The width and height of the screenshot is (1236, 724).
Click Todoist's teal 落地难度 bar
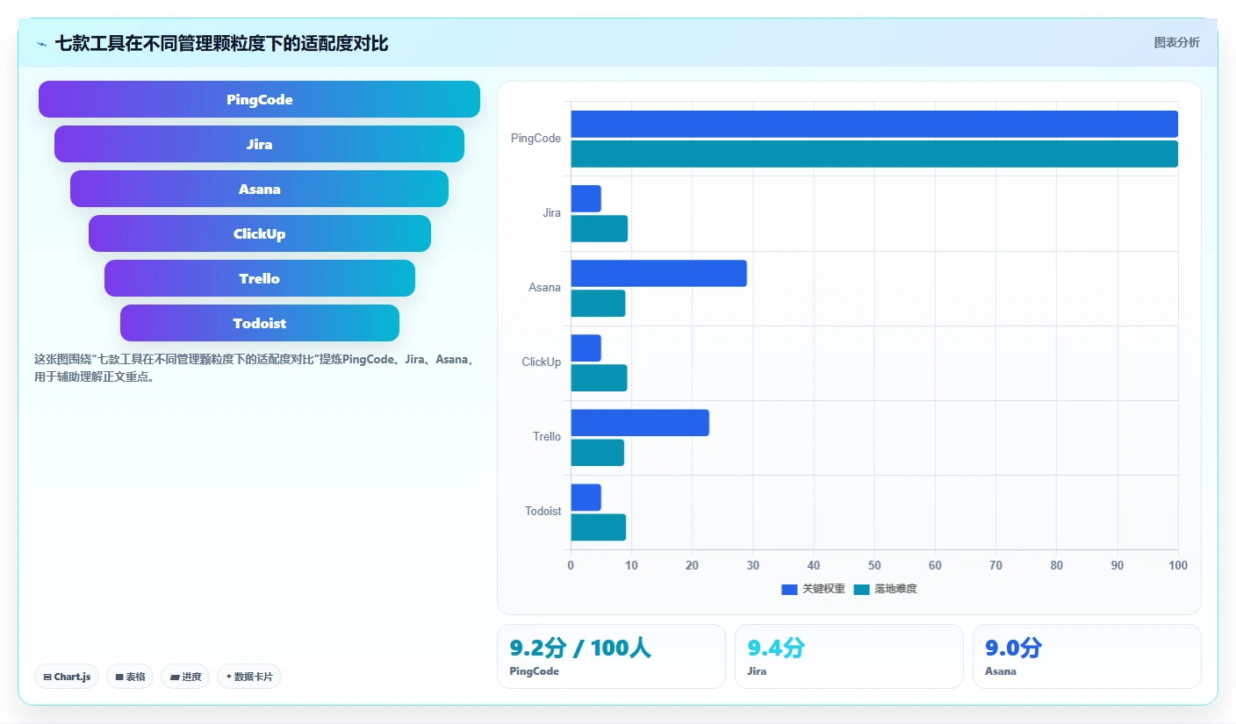point(599,527)
